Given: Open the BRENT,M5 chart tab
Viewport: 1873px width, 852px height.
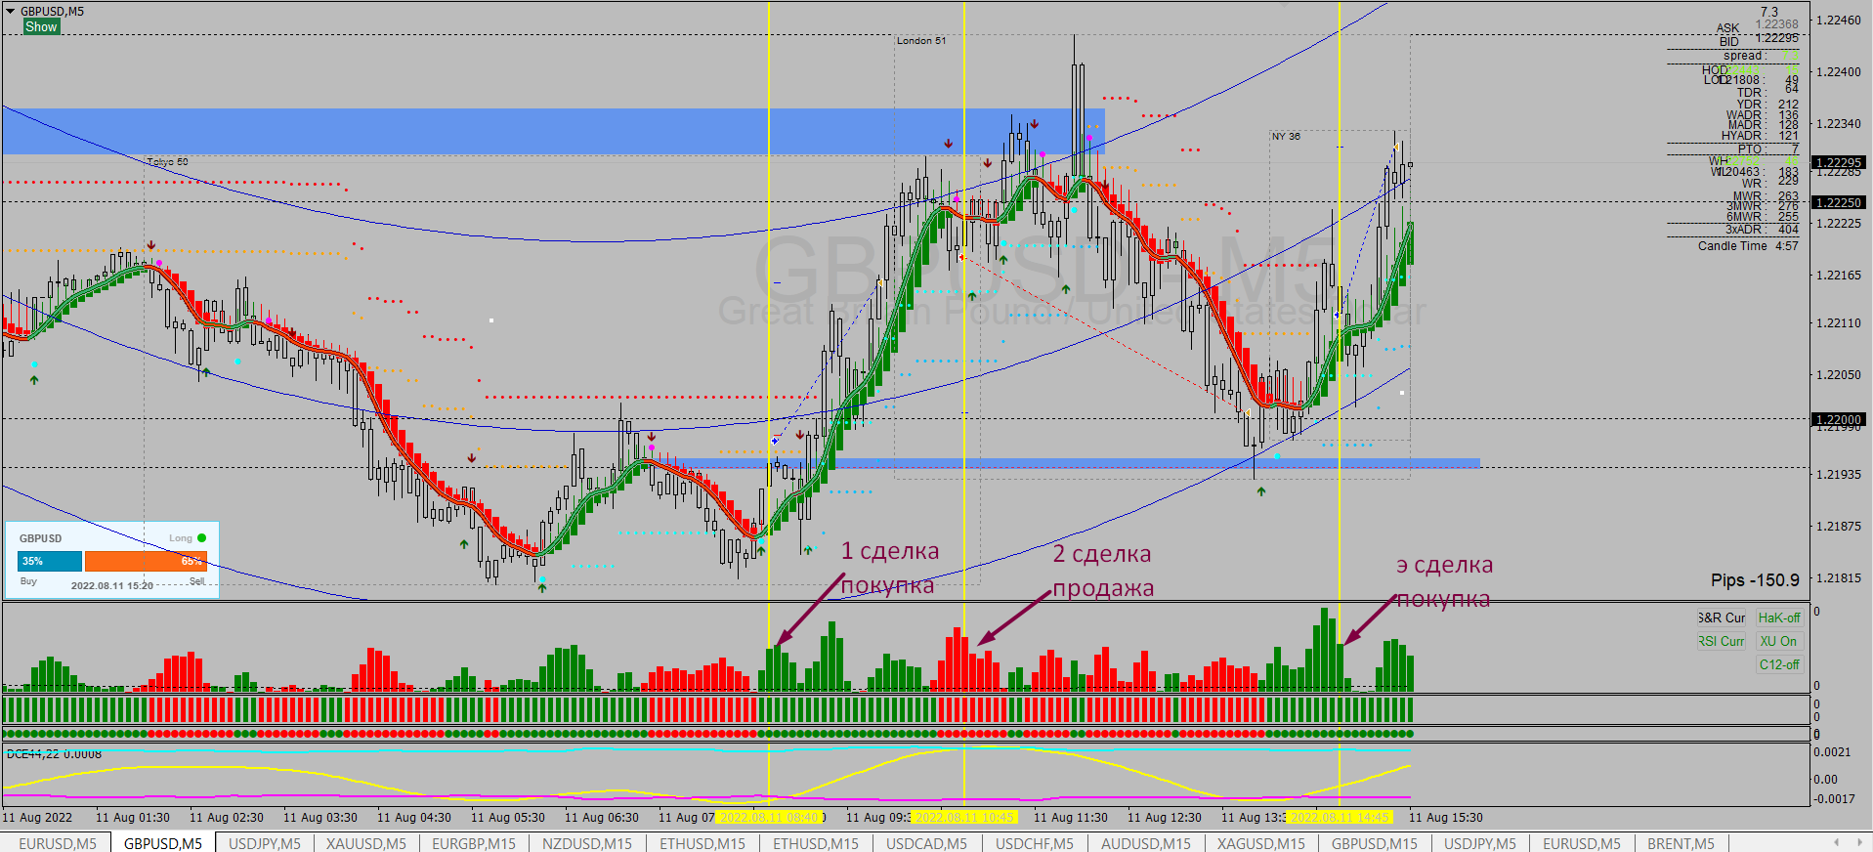Looking at the screenshot, I should tap(1681, 843).
